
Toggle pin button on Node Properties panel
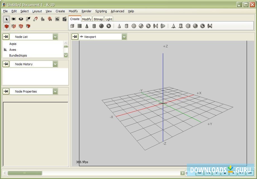coord(6,91)
